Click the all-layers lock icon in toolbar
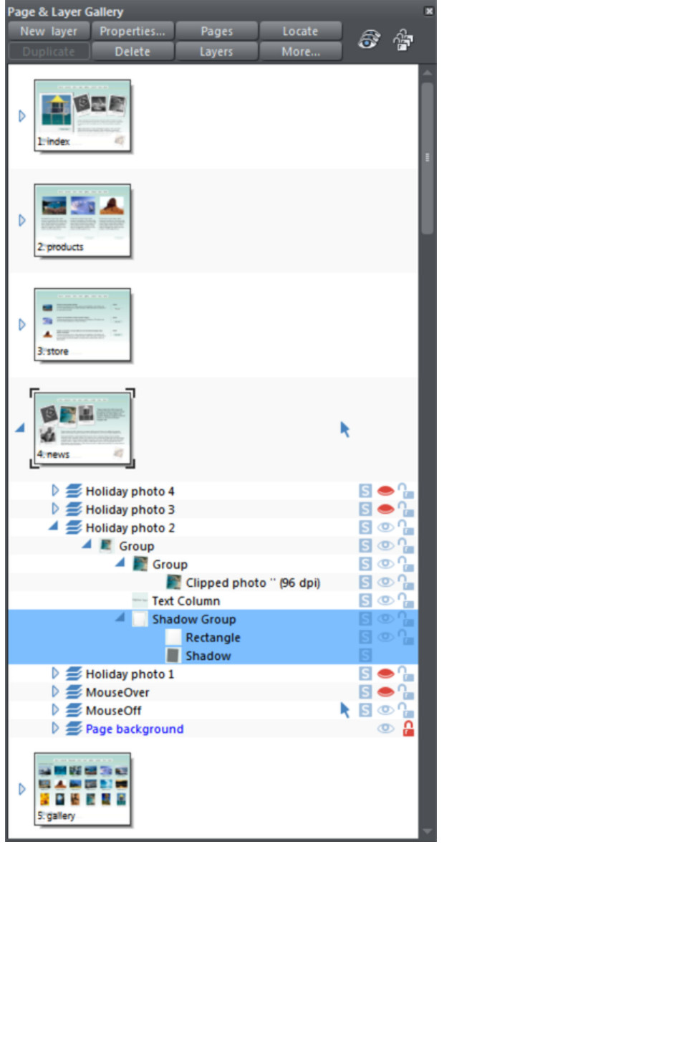The image size is (689, 1044). 403,39
